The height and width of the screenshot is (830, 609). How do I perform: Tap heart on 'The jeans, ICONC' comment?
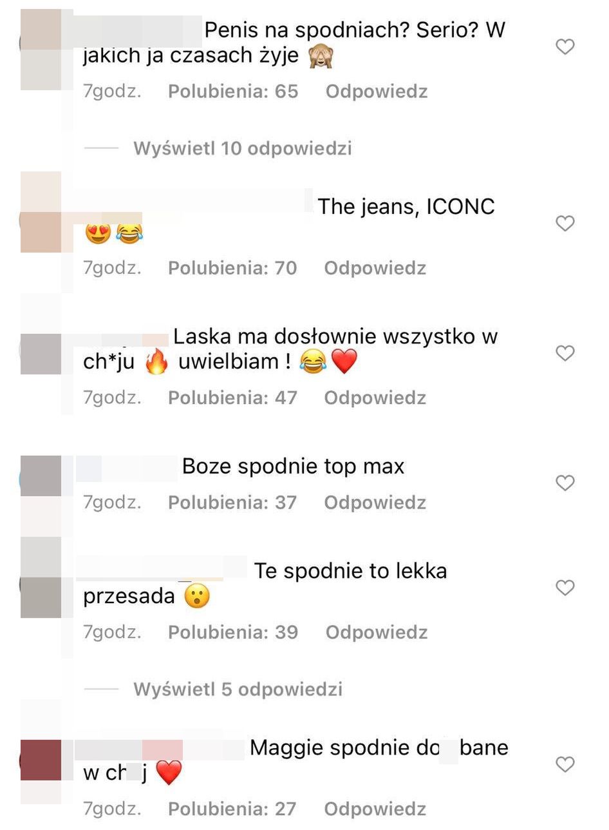pos(565,224)
